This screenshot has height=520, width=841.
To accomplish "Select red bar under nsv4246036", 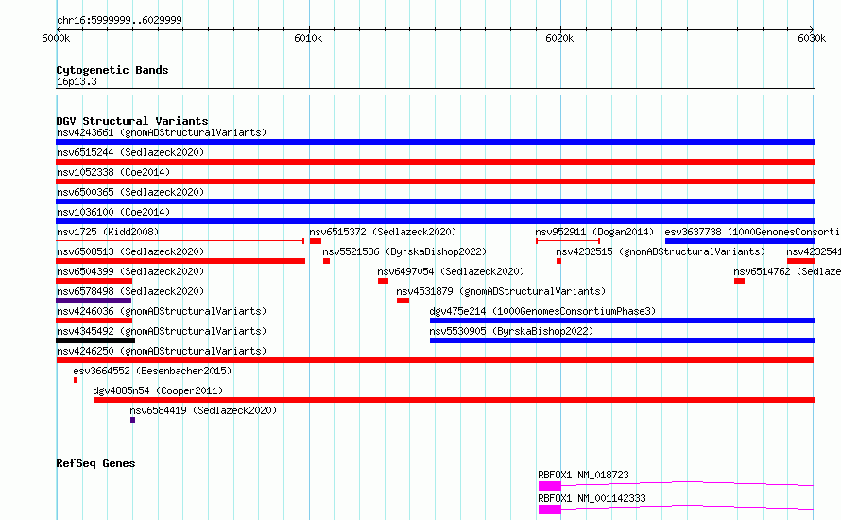I will [x=94, y=321].
